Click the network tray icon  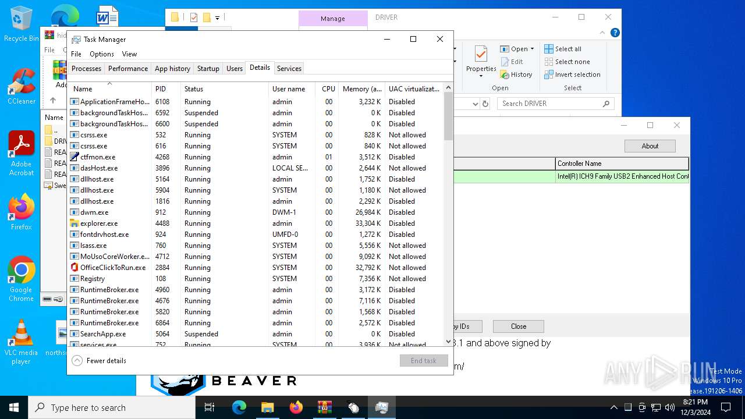click(656, 407)
